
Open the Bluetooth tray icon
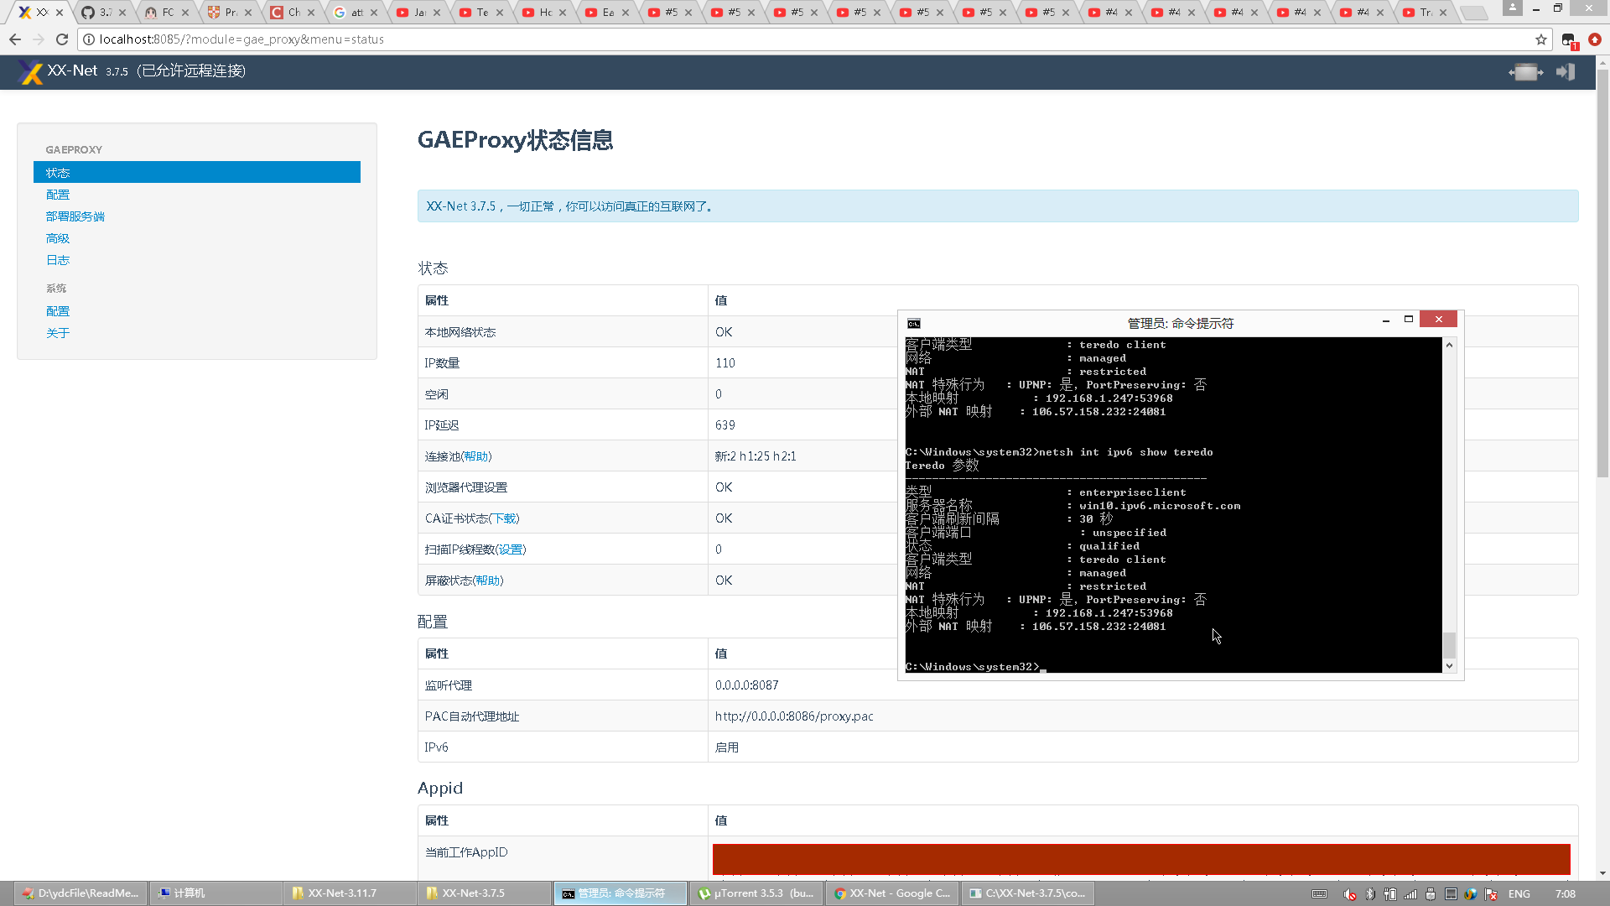coord(1370,894)
